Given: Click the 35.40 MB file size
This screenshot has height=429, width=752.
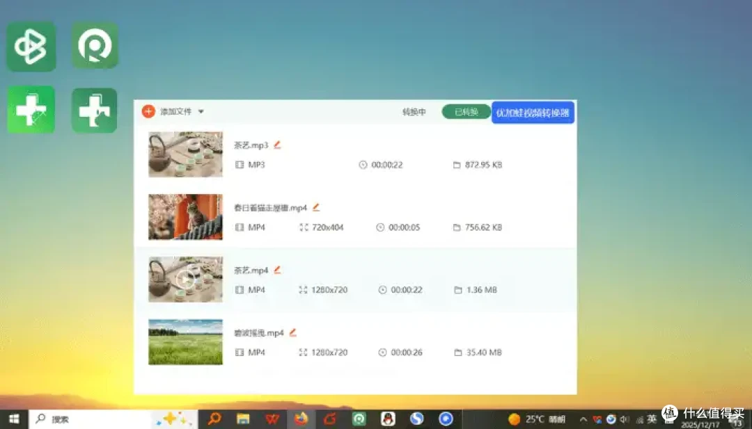Looking at the screenshot, I should [484, 353].
